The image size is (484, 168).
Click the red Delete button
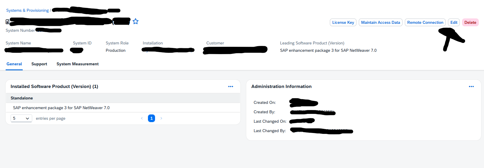(470, 22)
